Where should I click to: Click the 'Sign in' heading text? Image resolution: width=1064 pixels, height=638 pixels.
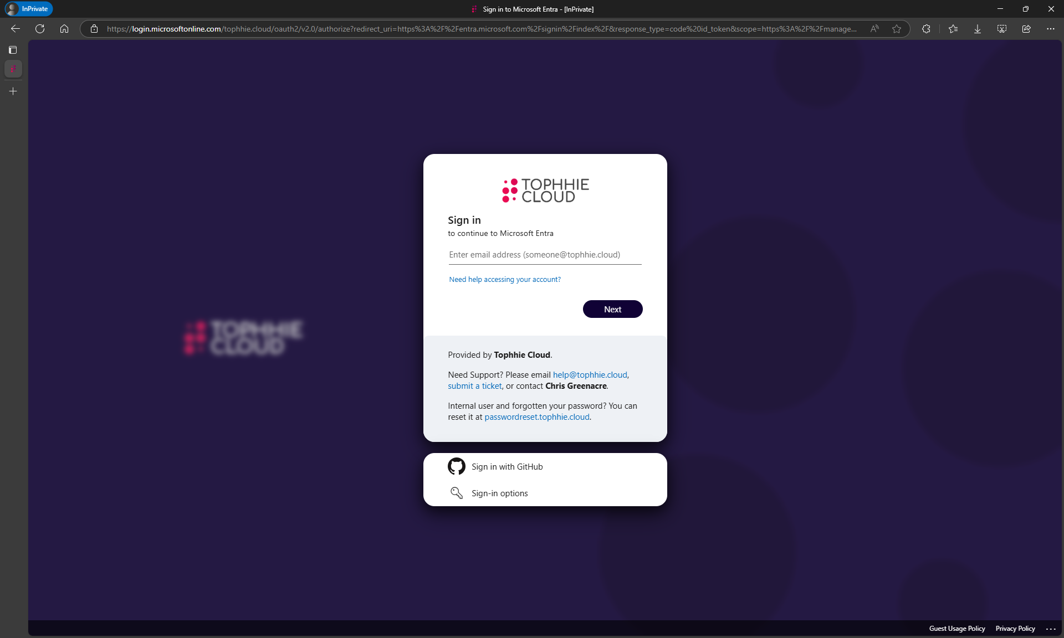[x=464, y=220]
